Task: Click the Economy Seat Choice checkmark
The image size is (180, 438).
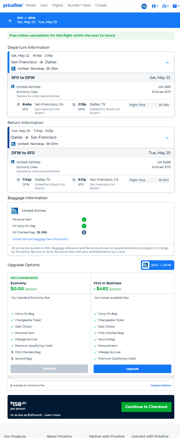Action: tap(12, 327)
